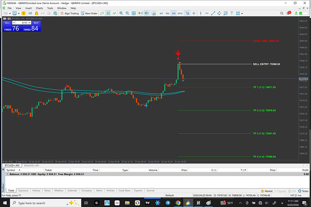Decrease lot volume with left arrow
311x207 pixels.
tap(14, 23)
